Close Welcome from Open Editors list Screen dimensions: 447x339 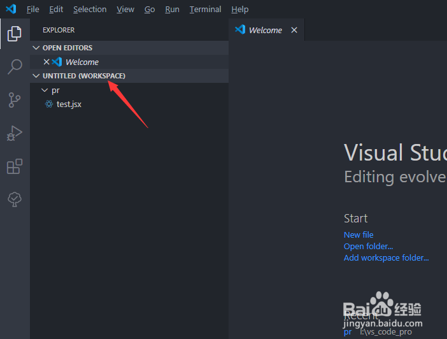pos(46,62)
